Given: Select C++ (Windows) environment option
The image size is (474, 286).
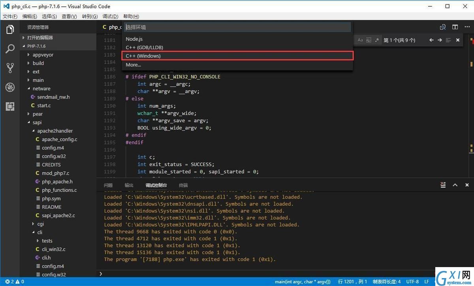Looking at the screenshot, I should (237, 56).
